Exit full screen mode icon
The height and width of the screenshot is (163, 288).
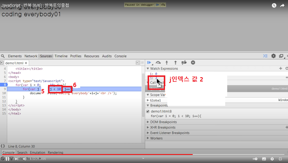(280, 159)
